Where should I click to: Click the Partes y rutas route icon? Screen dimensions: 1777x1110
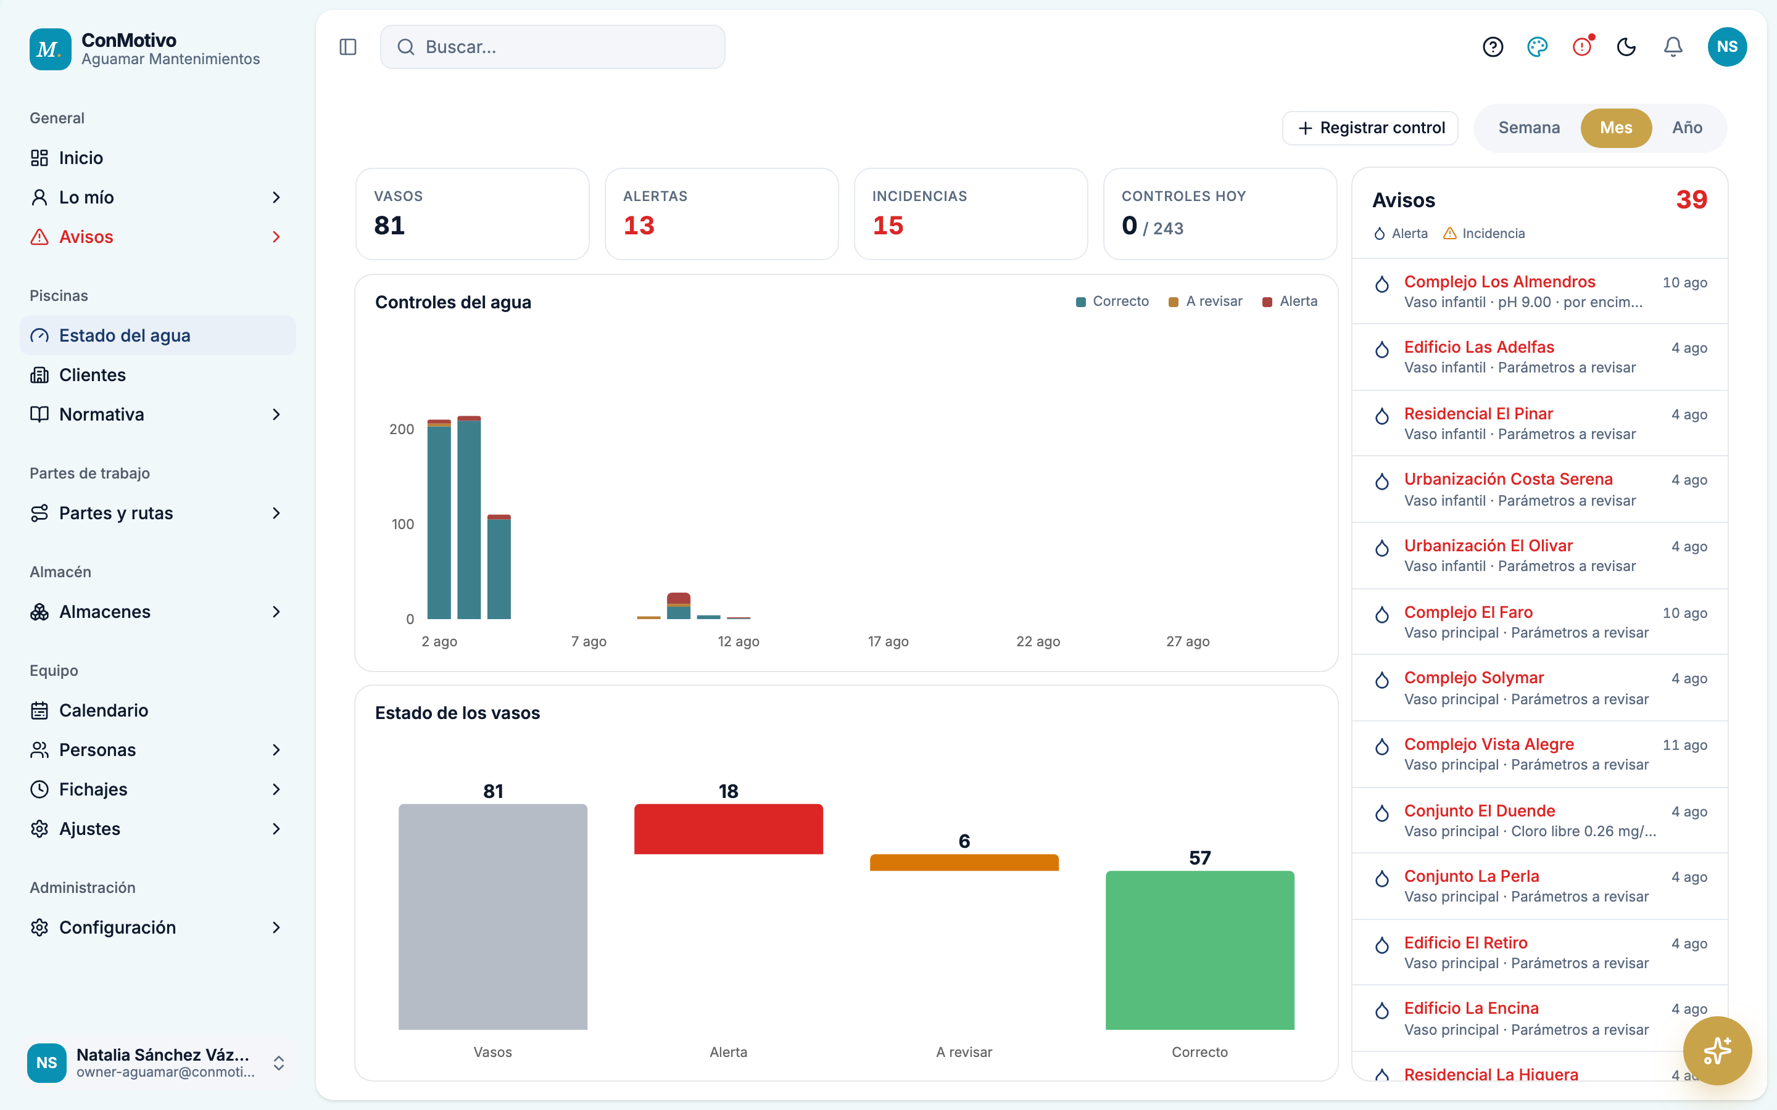(x=39, y=513)
